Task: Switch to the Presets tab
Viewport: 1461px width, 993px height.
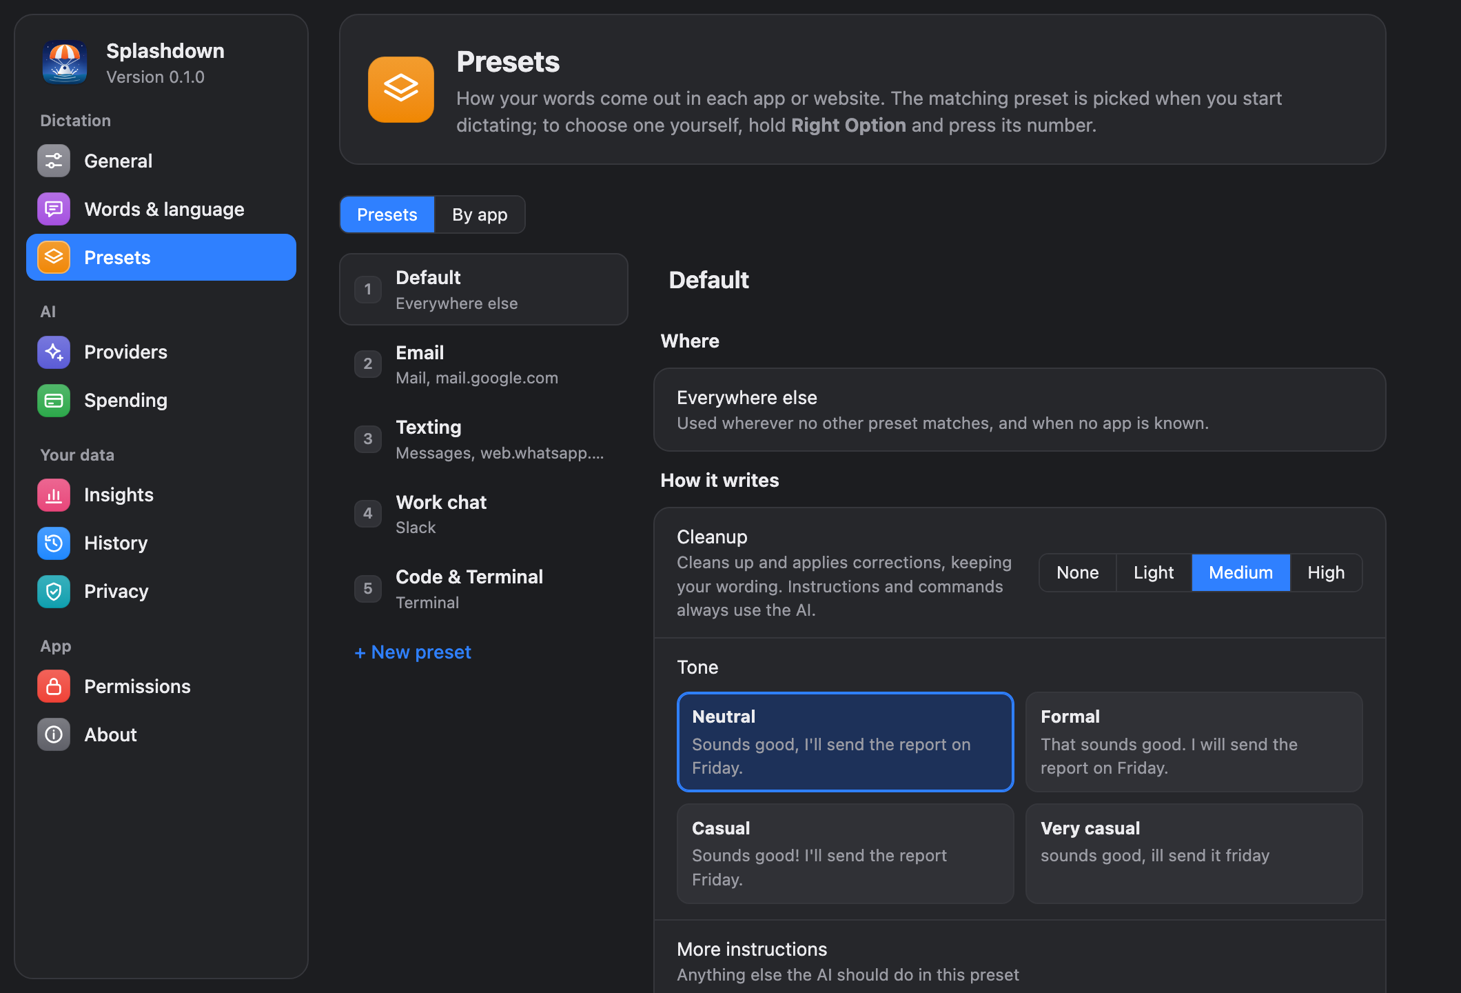Action: [x=387, y=214]
